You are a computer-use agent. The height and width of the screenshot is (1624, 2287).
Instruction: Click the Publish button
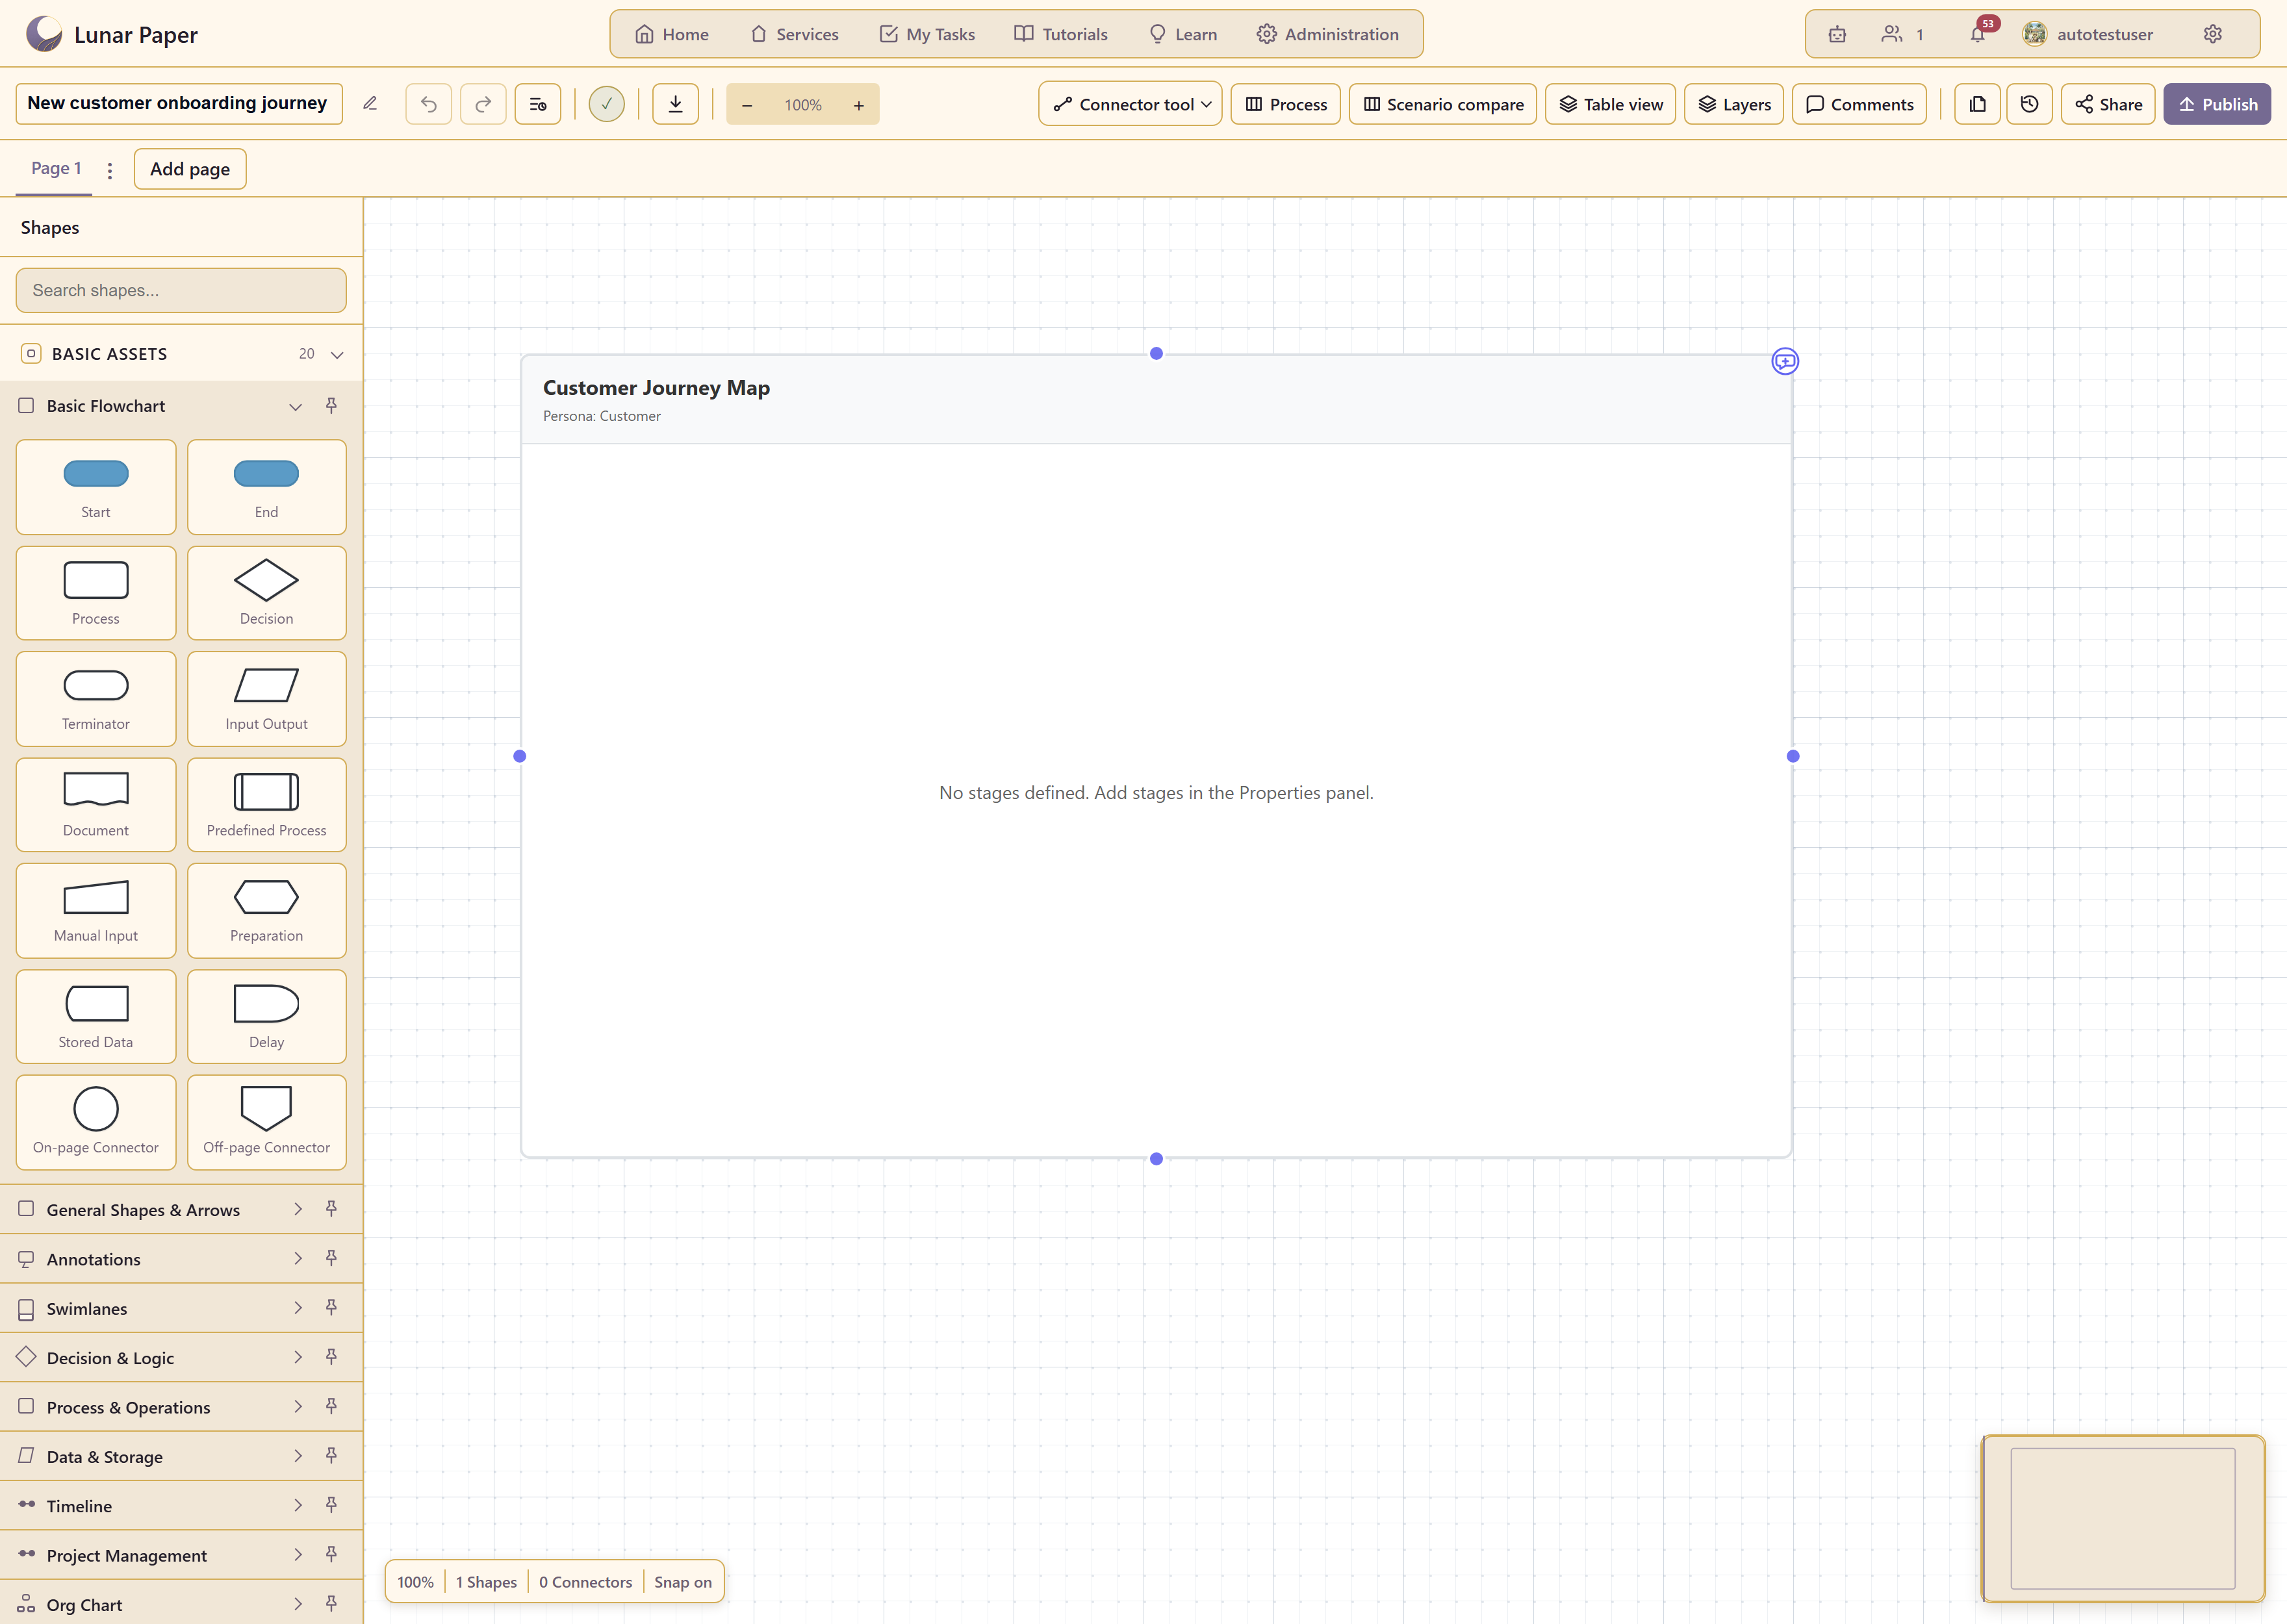(x=2217, y=104)
